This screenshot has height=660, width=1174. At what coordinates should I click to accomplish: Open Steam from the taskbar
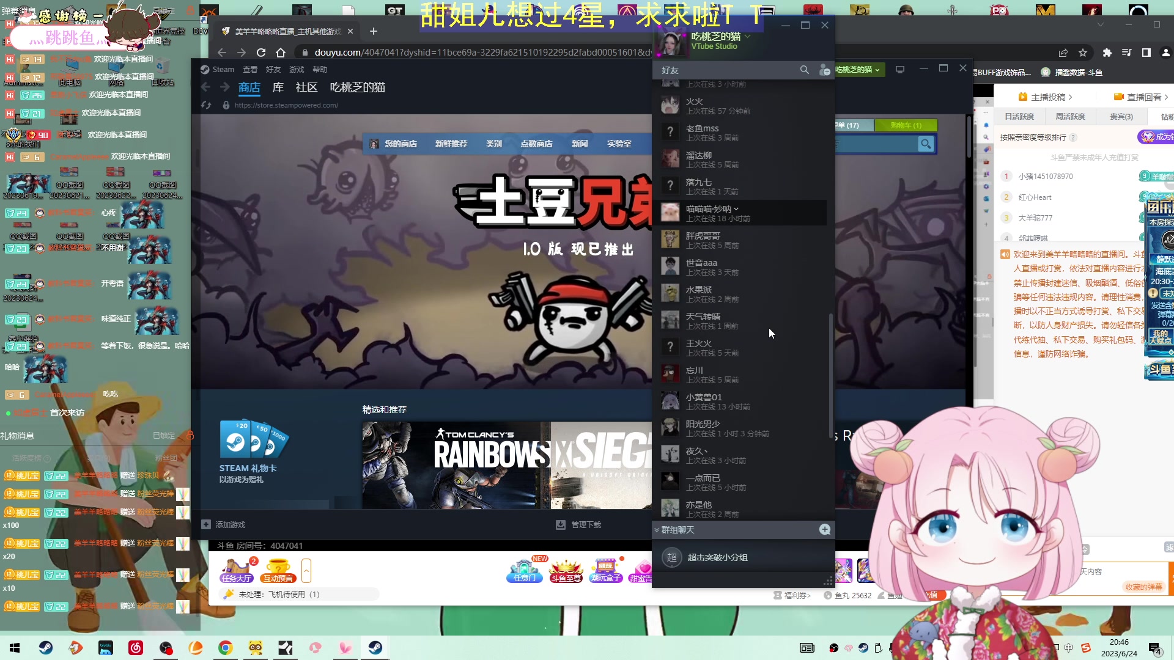pyautogui.click(x=46, y=648)
